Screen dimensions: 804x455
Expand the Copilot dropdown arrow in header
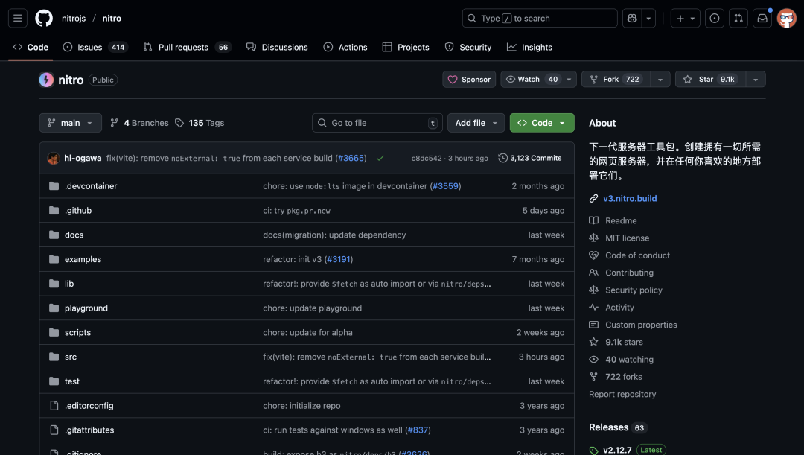click(x=648, y=19)
